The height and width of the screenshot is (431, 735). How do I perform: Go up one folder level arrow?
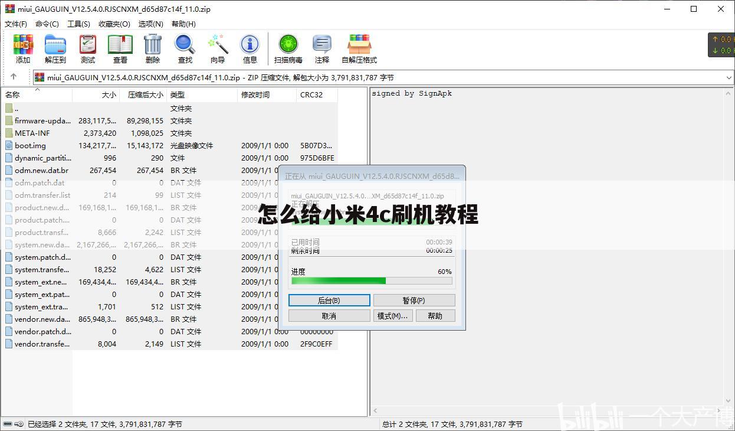point(14,77)
